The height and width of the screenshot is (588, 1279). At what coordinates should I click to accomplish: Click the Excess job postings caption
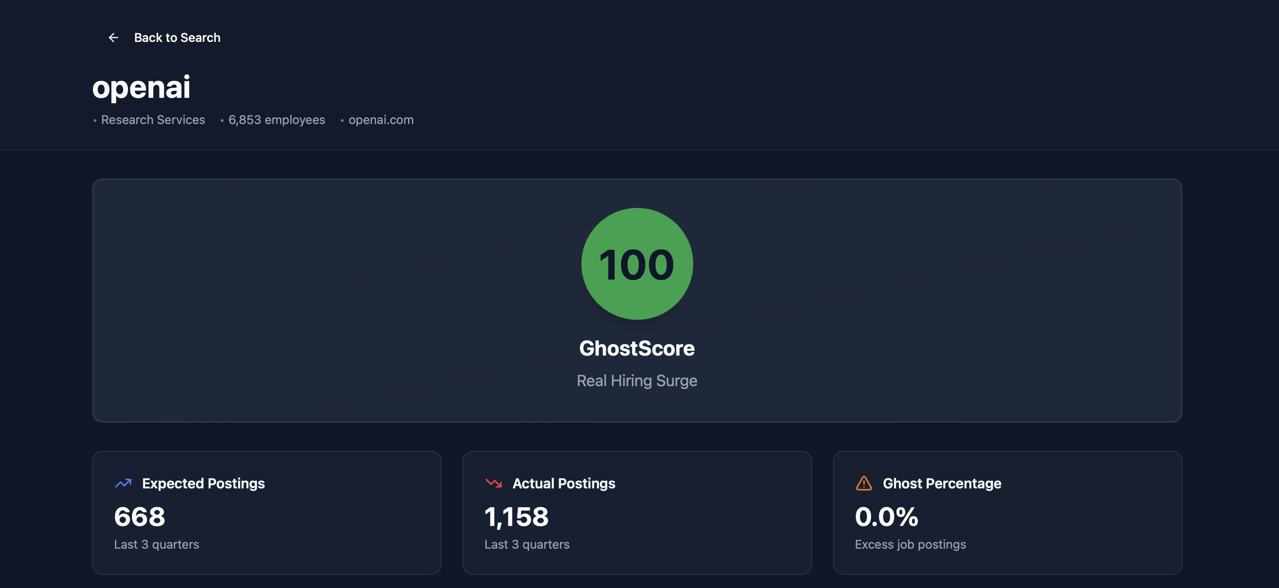tap(910, 544)
